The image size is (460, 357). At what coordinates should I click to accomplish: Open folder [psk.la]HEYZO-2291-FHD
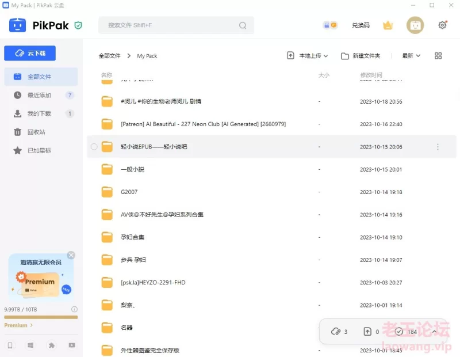point(153,282)
